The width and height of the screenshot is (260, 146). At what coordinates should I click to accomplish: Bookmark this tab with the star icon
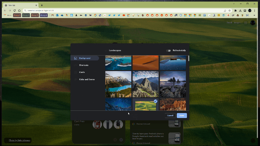click(230, 11)
